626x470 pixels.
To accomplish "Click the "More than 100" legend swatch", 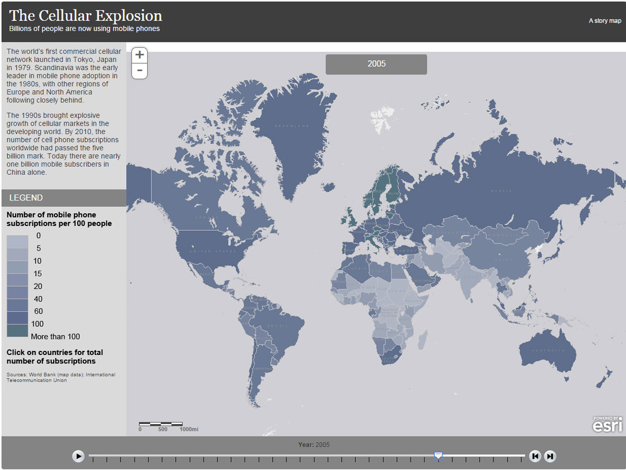I will (x=17, y=331).
